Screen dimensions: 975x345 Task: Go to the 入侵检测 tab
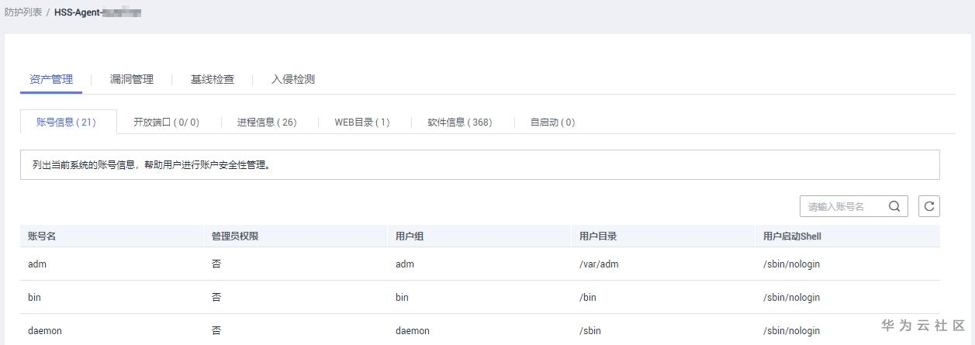[293, 79]
